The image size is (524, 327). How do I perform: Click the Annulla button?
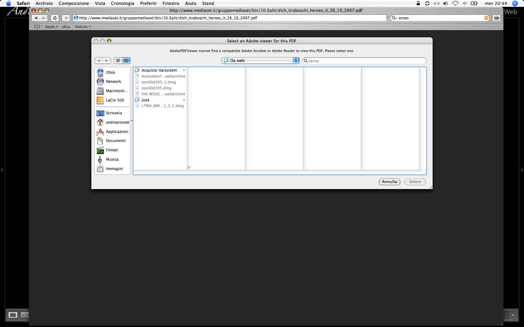[390, 182]
